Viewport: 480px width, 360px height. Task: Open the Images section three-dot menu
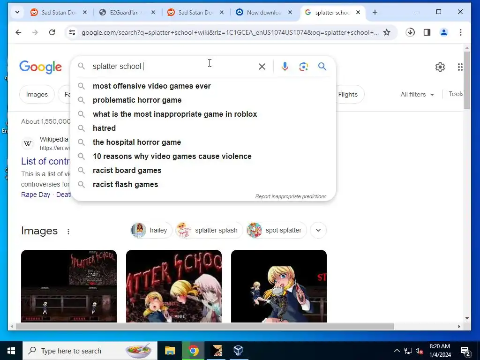coord(68,232)
